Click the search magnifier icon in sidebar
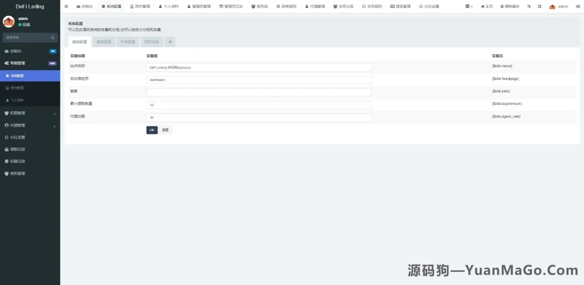 tap(52, 38)
